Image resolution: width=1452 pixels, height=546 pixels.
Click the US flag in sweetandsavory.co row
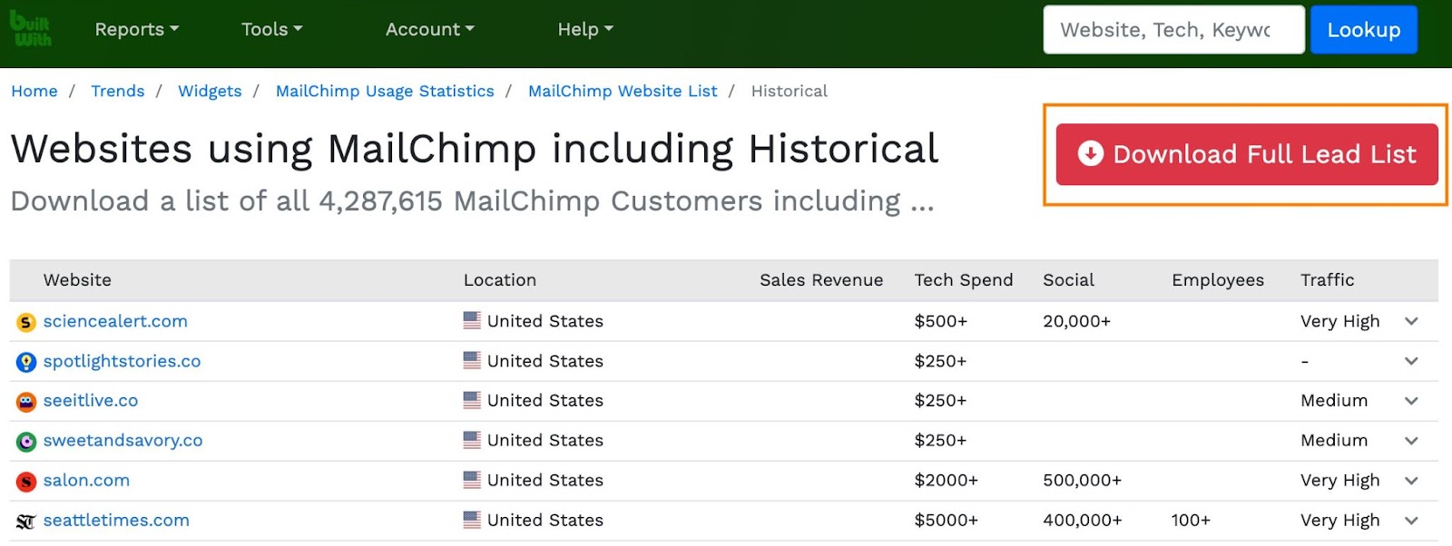[472, 440]
